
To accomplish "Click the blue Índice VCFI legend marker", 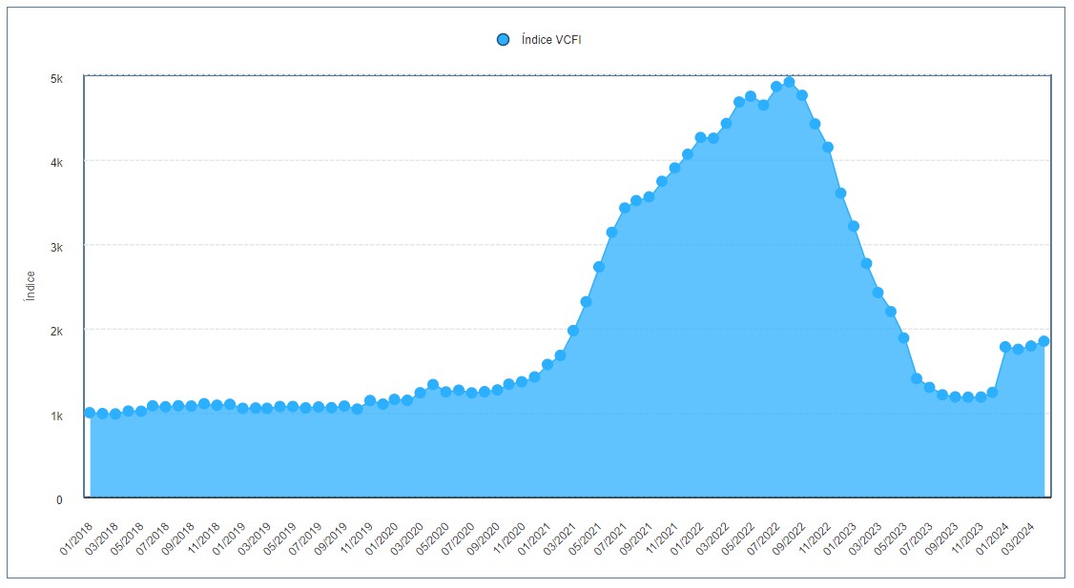I will [503, 39].
